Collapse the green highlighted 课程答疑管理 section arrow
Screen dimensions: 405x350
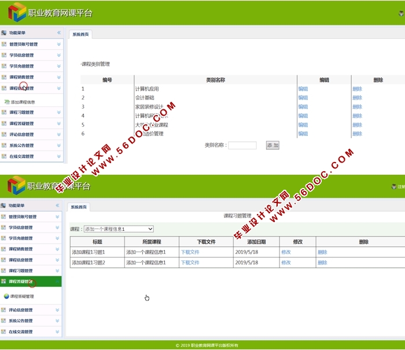[x=57, y=282]
